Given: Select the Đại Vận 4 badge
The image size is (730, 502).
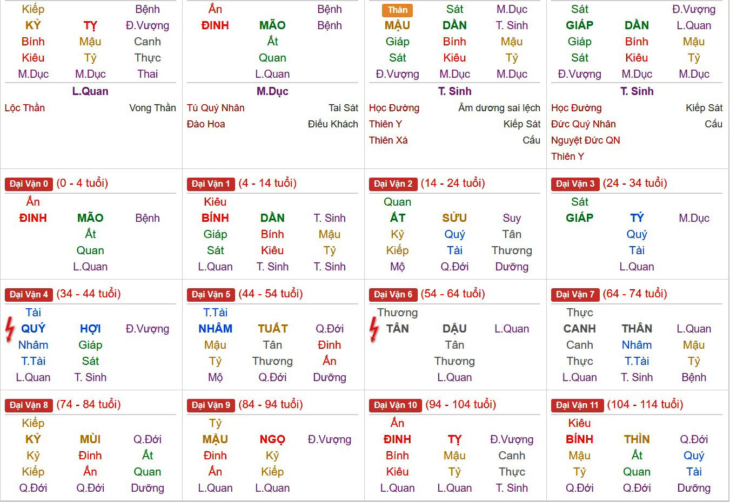Looking at the screenshot, I should (29, 295).
